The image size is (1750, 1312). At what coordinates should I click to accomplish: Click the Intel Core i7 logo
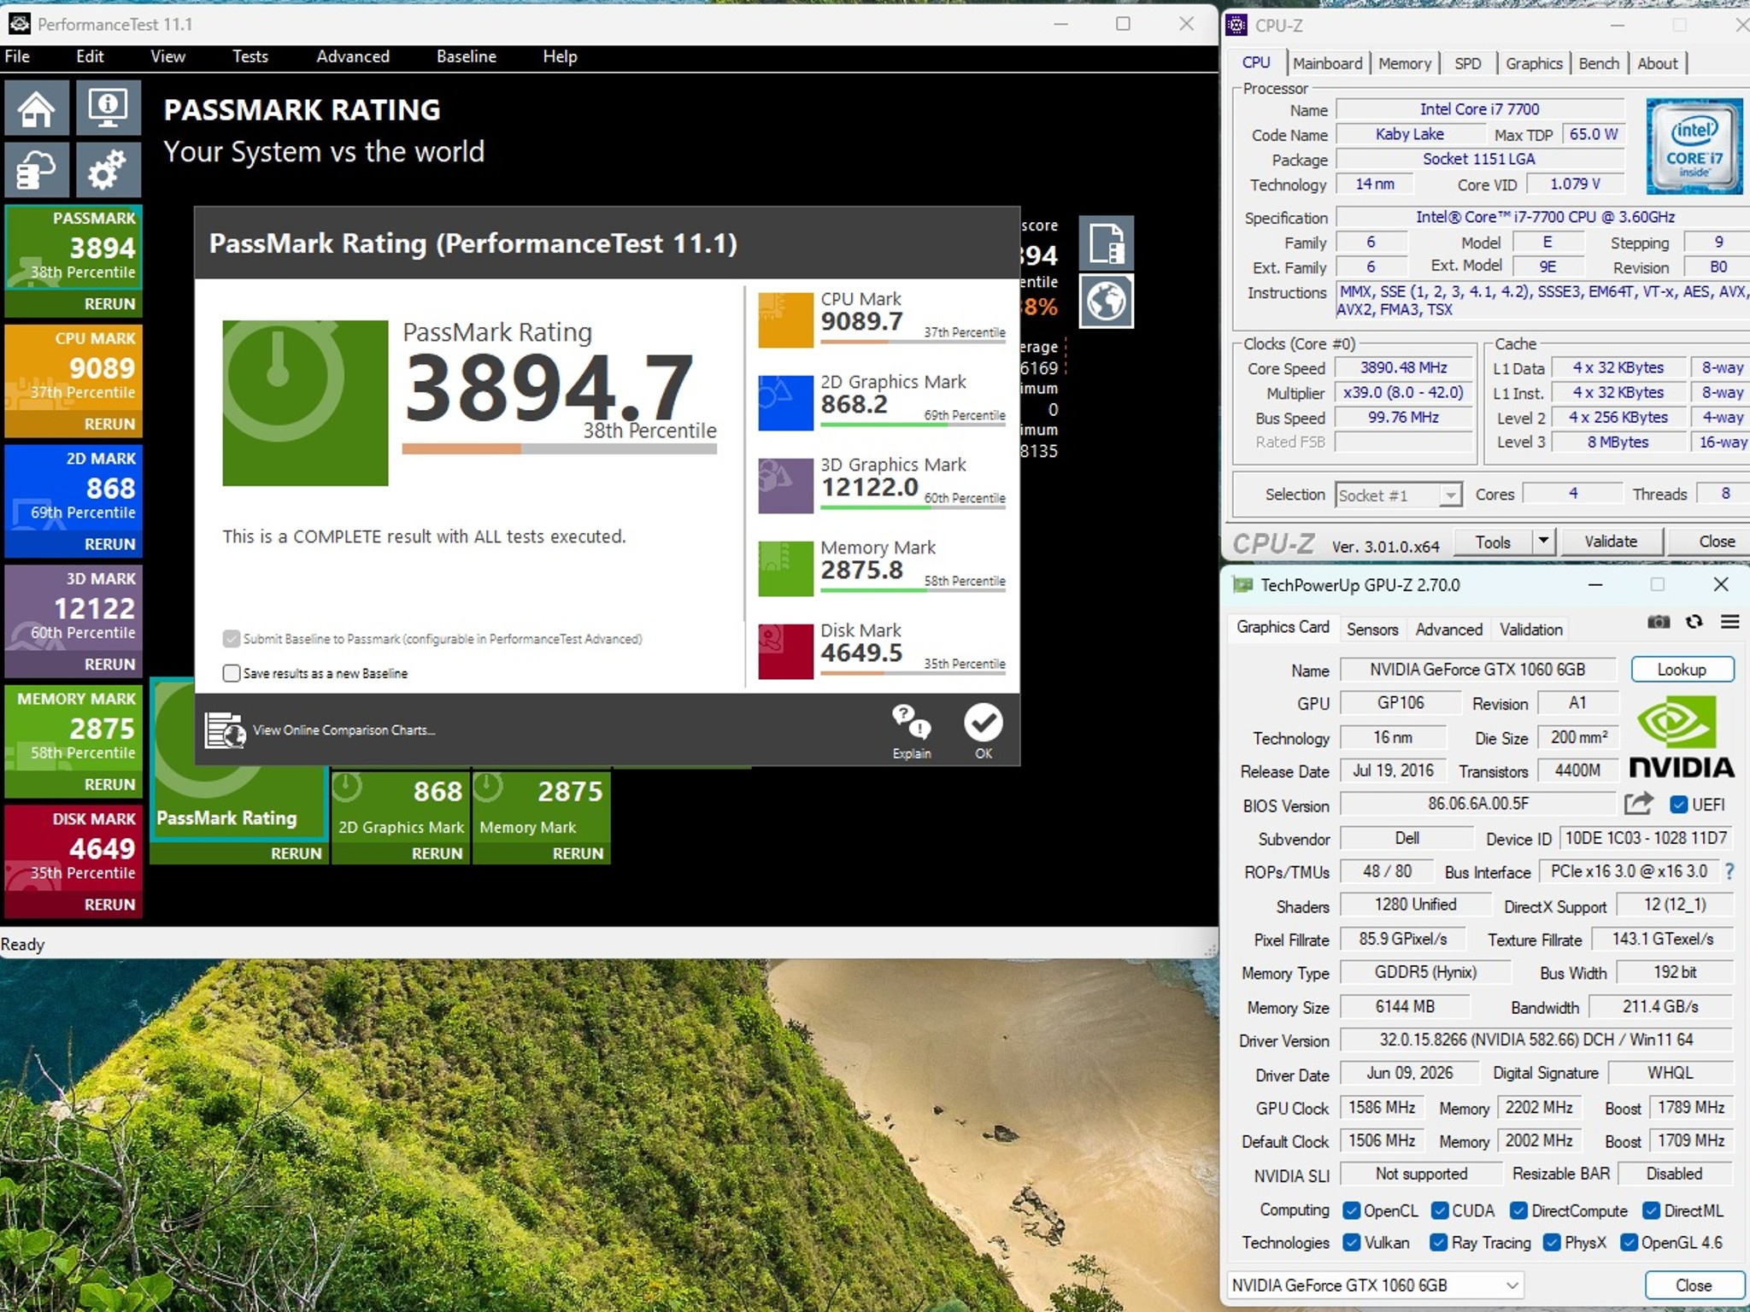(x=1694, y=146)
